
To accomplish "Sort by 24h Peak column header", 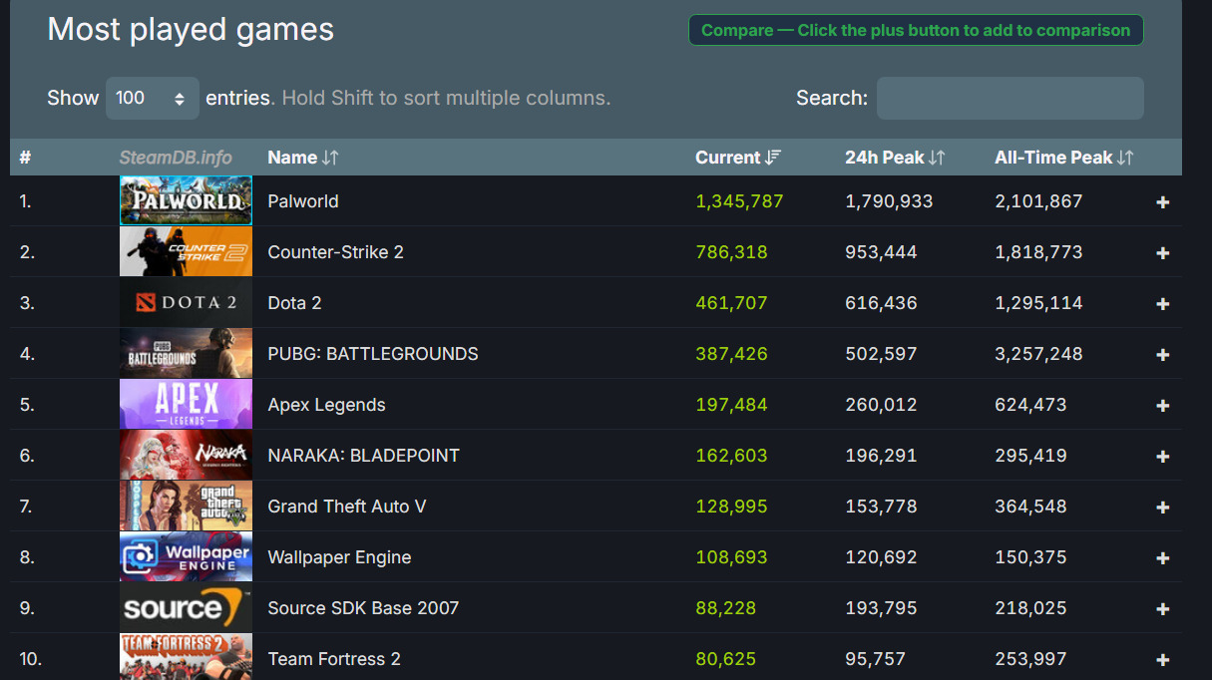I will [x=894, y=158].
